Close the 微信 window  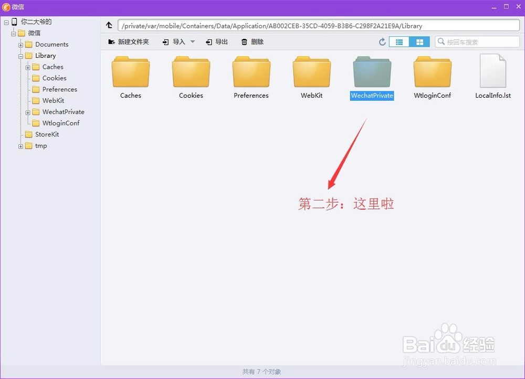[x=518, y=7]
